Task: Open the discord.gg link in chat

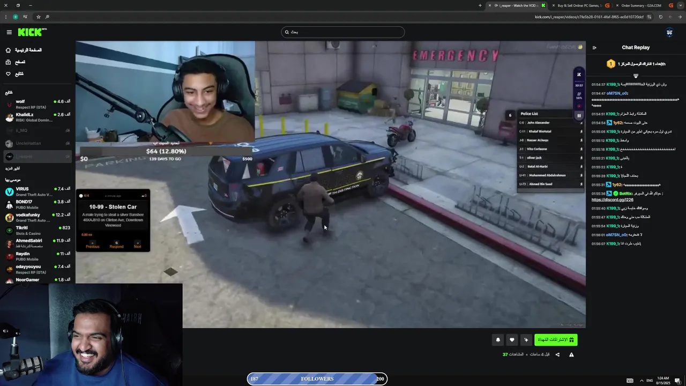Action: (x=613, y=199)
